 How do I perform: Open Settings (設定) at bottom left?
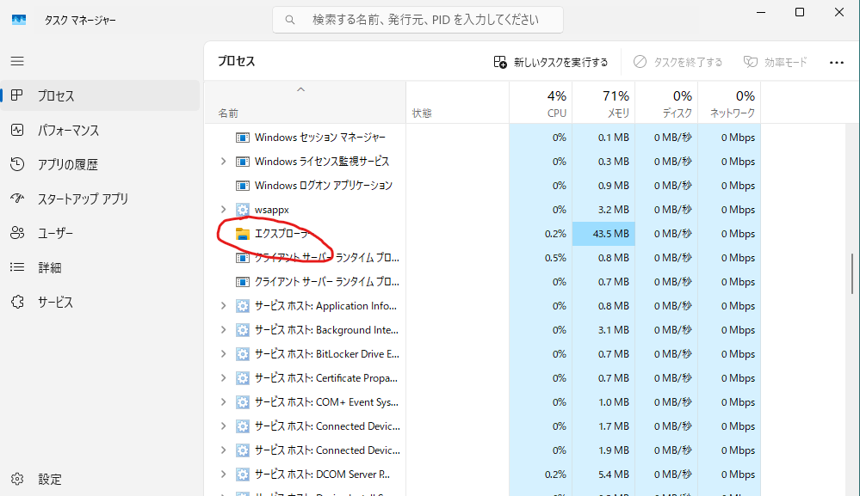pos(49,479)
